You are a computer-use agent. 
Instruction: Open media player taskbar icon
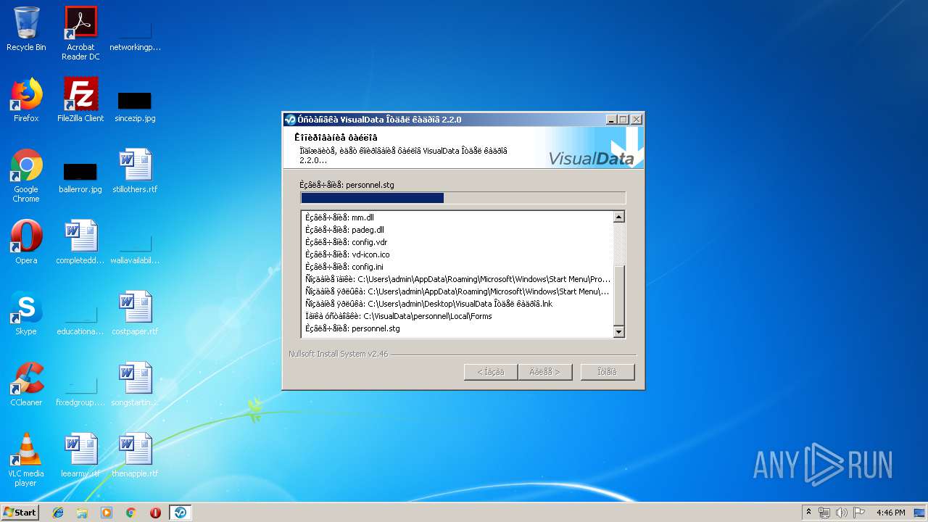[107, 513]
